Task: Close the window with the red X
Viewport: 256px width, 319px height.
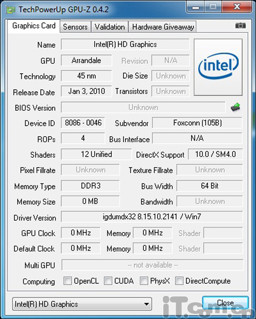Action: [x=237, y=7]
